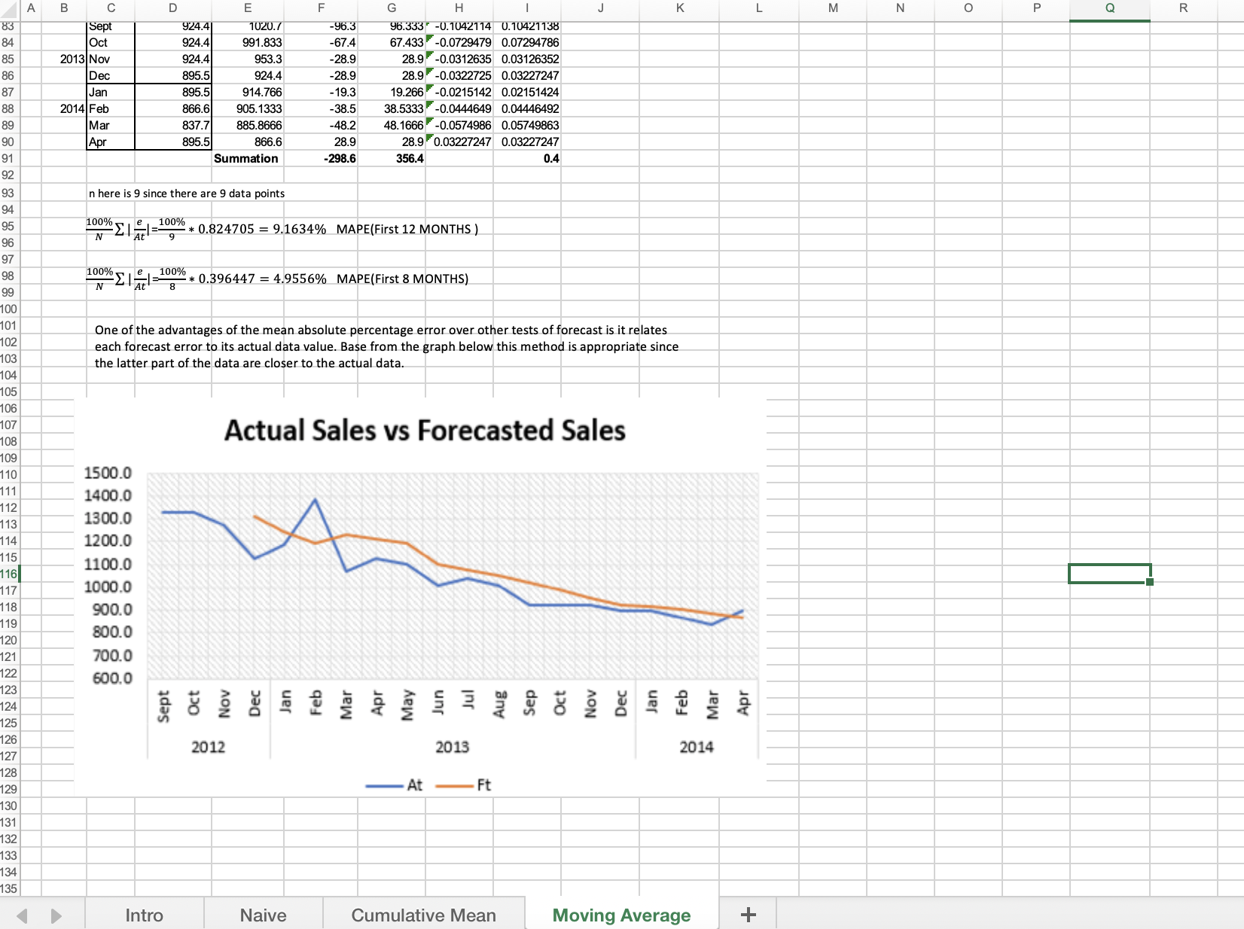The image size is (1244, 929).
Task: Select the cell showing -0.0729479
Action: click(x=459, y=42)
